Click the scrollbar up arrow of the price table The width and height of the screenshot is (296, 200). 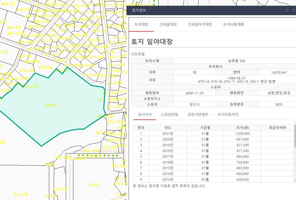[295, 122]
